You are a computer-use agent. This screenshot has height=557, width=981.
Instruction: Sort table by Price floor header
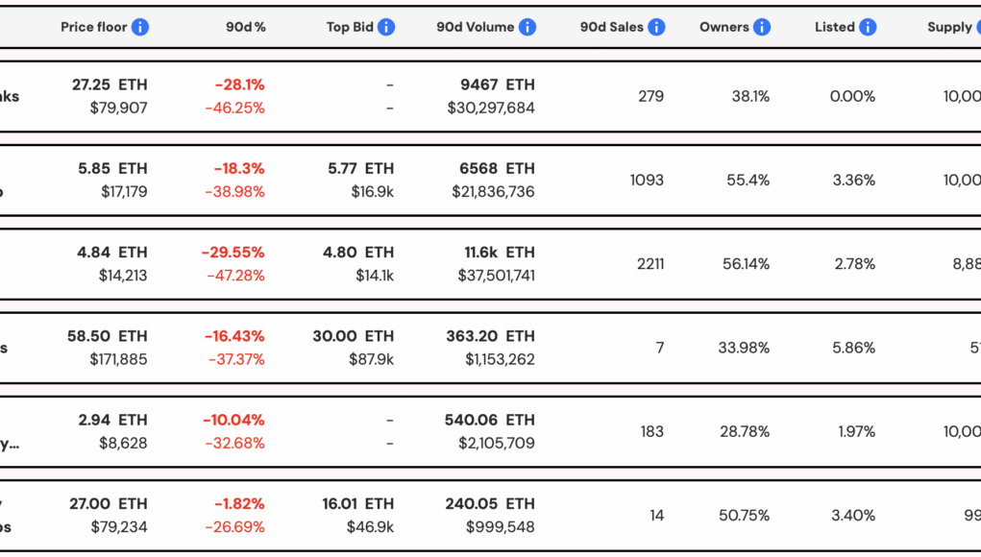click(93, 27)
